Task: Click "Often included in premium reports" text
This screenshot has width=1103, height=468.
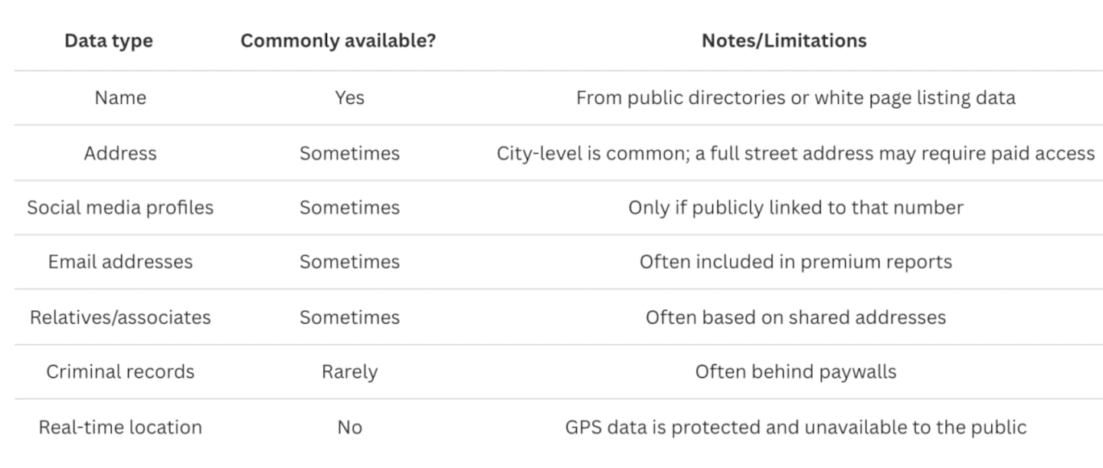Action: [795, 262]
